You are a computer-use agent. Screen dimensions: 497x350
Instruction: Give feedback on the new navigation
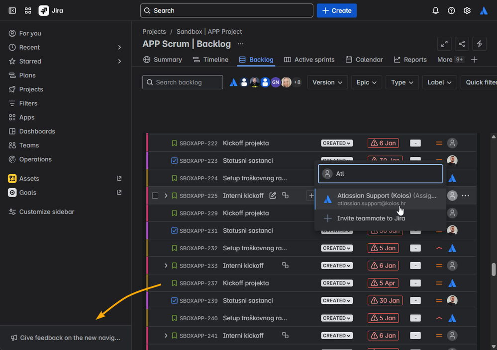[66, 338]
